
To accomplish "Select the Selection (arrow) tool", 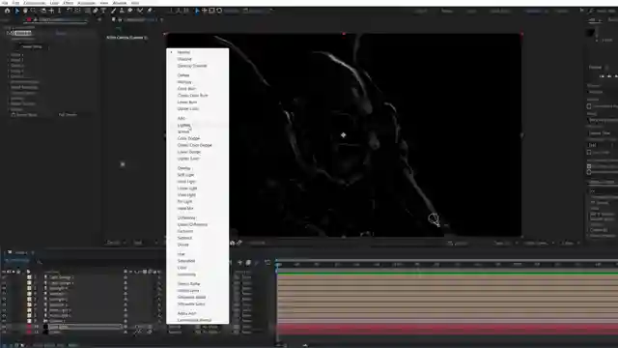I will point(17,11).
